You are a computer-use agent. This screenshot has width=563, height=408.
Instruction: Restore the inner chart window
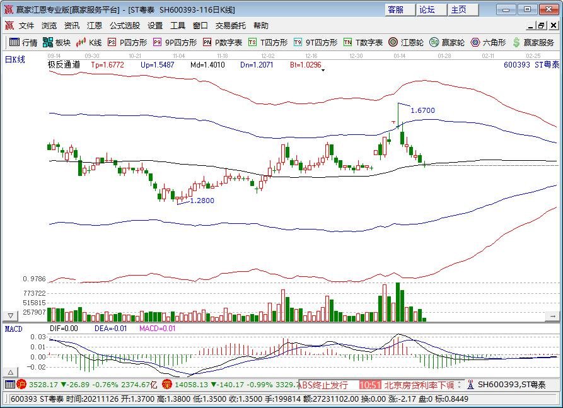click(x=542, y=25)
